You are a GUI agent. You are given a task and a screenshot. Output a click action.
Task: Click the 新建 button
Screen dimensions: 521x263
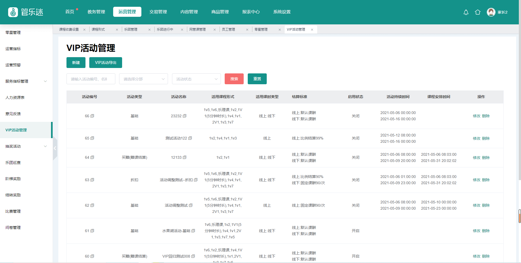[x=76, y=63]
